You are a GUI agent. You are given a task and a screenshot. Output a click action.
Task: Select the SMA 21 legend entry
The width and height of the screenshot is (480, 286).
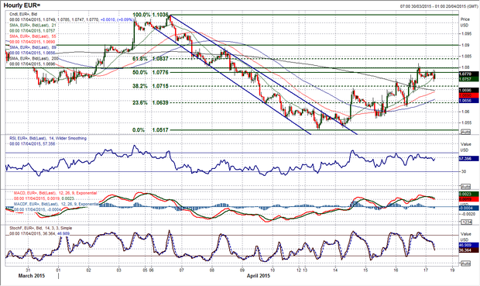pos(33,25)
